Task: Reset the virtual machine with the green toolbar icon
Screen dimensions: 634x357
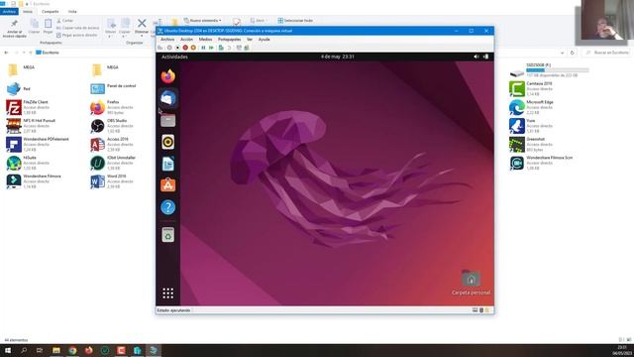Action: [x=211, y=48]
